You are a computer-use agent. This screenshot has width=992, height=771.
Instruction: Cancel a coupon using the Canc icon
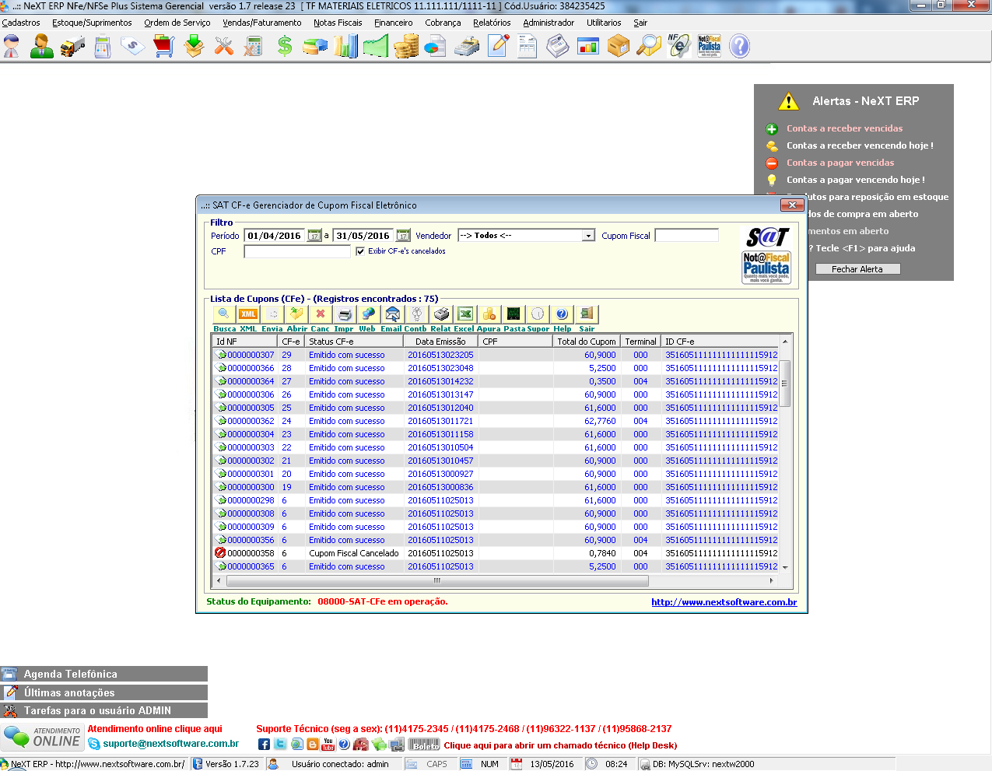pos(319,314)
